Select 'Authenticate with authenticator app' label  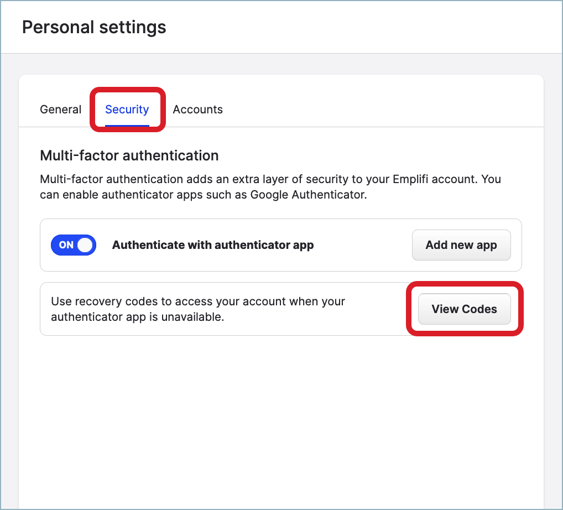tap(213, 244)
